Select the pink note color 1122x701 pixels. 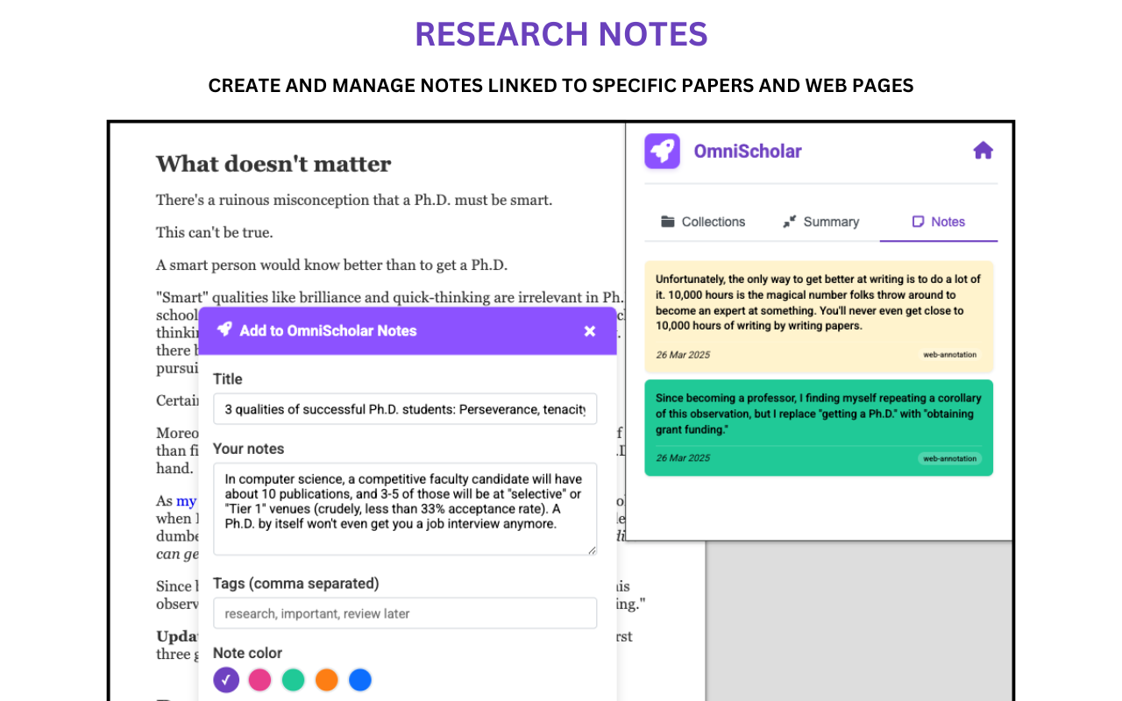259,679
